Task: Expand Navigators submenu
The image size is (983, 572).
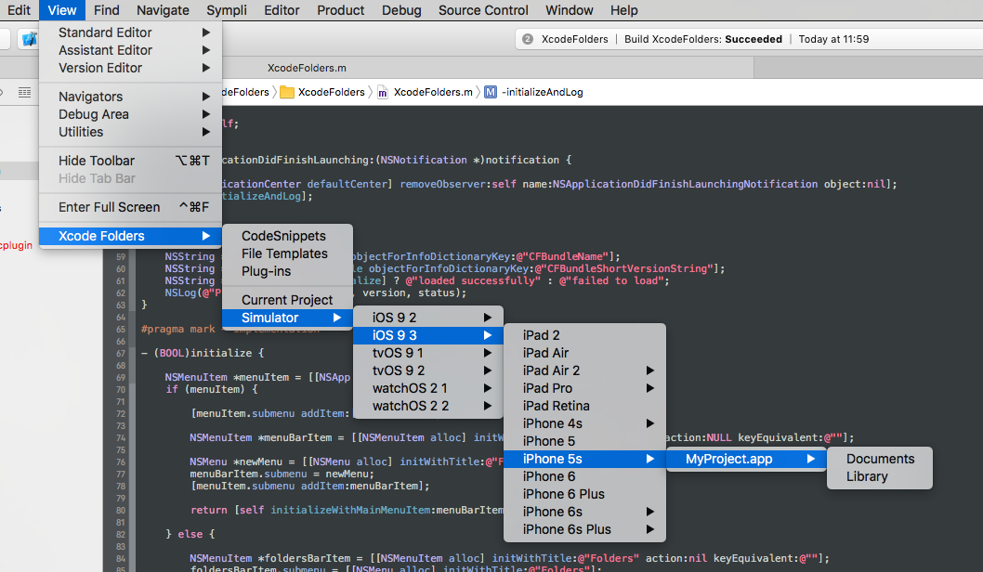Action: (x=130, y=97)
